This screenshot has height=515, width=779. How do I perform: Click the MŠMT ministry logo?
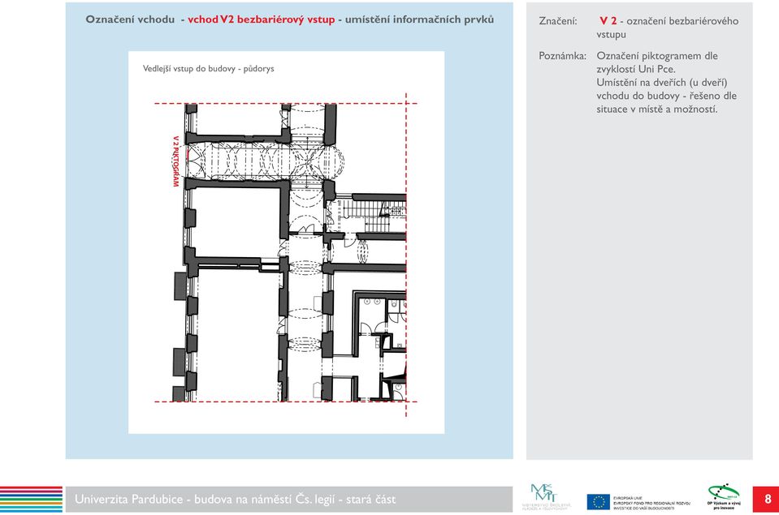(547, 496)
